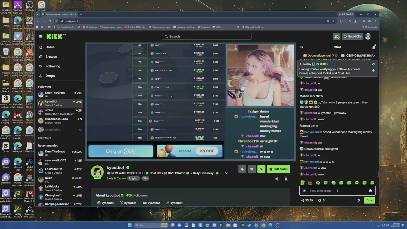Open keithlocks in Recommended list
This screenshot has width=407, height=229.
(x=60, y=188)
